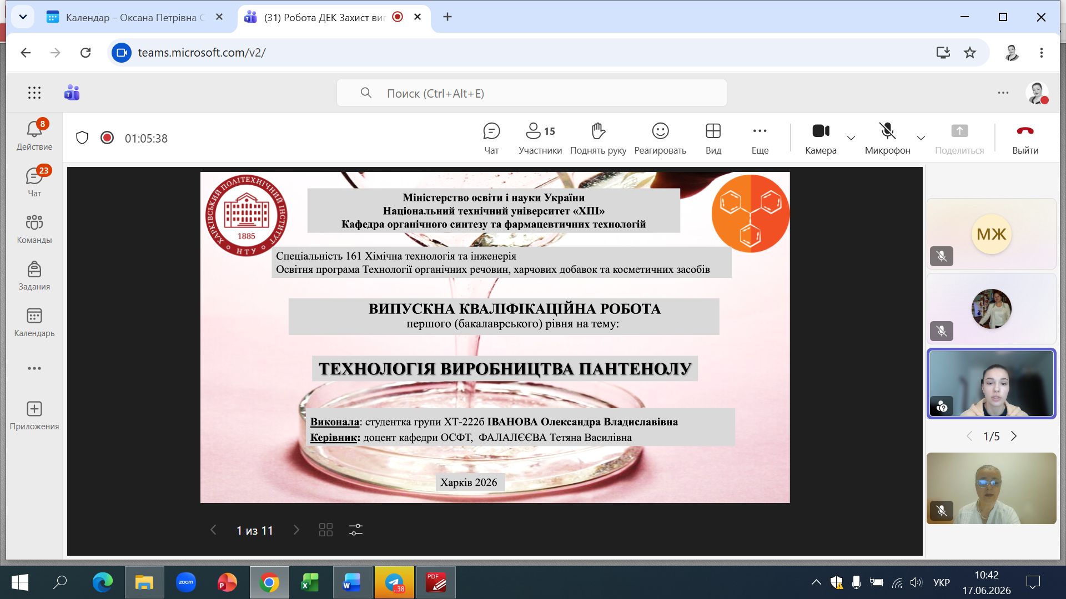The height and width of the screenshot is (599, 1066).
Task: Unmute the Микрофон
Action: 887,138
